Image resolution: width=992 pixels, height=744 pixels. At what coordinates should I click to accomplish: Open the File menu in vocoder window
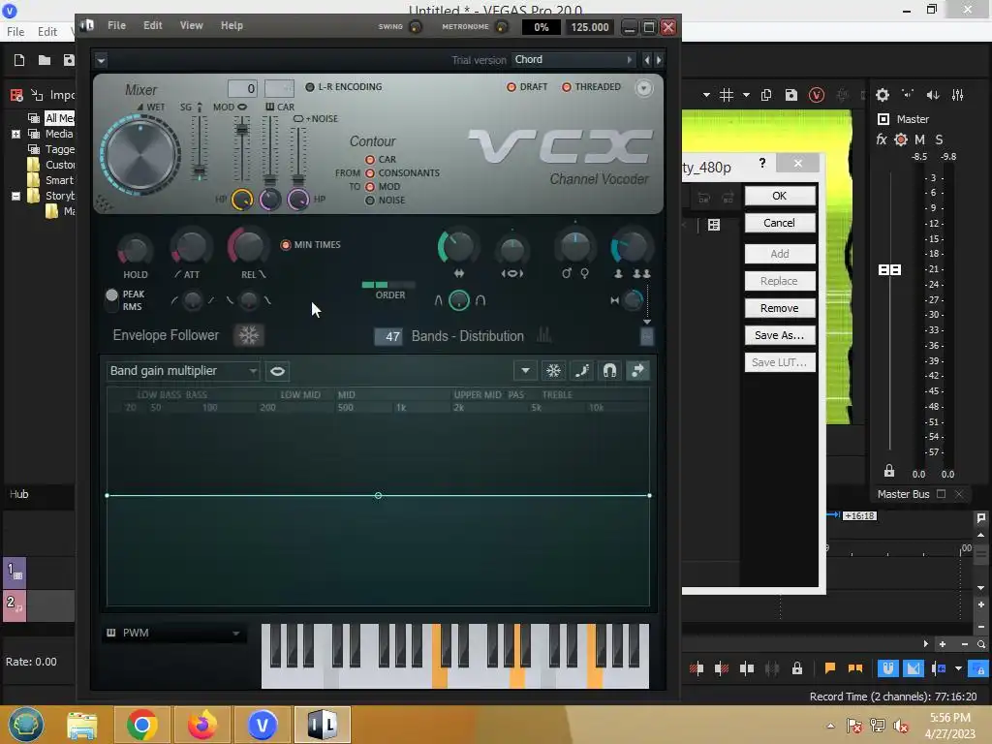coord(116,25)
